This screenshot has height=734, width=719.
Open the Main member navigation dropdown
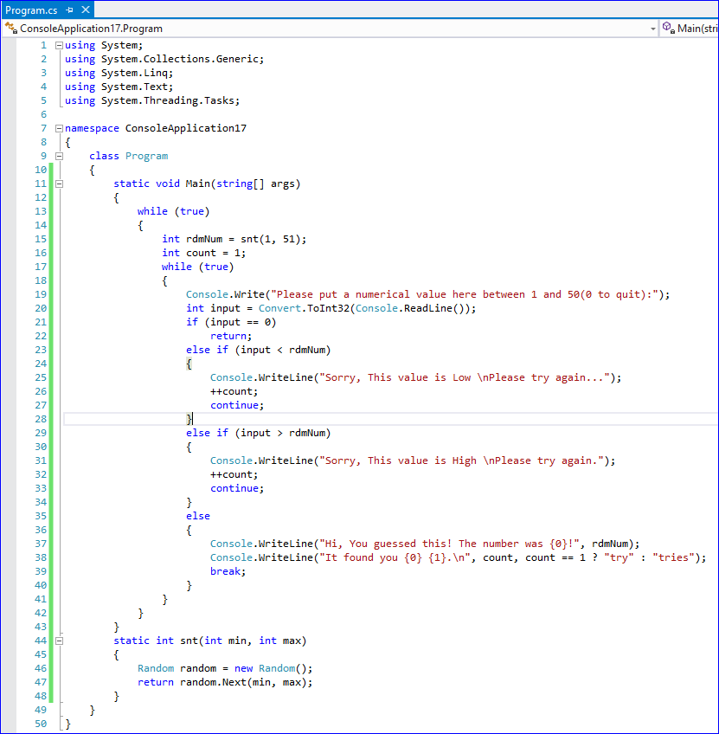tap(697, 29)
